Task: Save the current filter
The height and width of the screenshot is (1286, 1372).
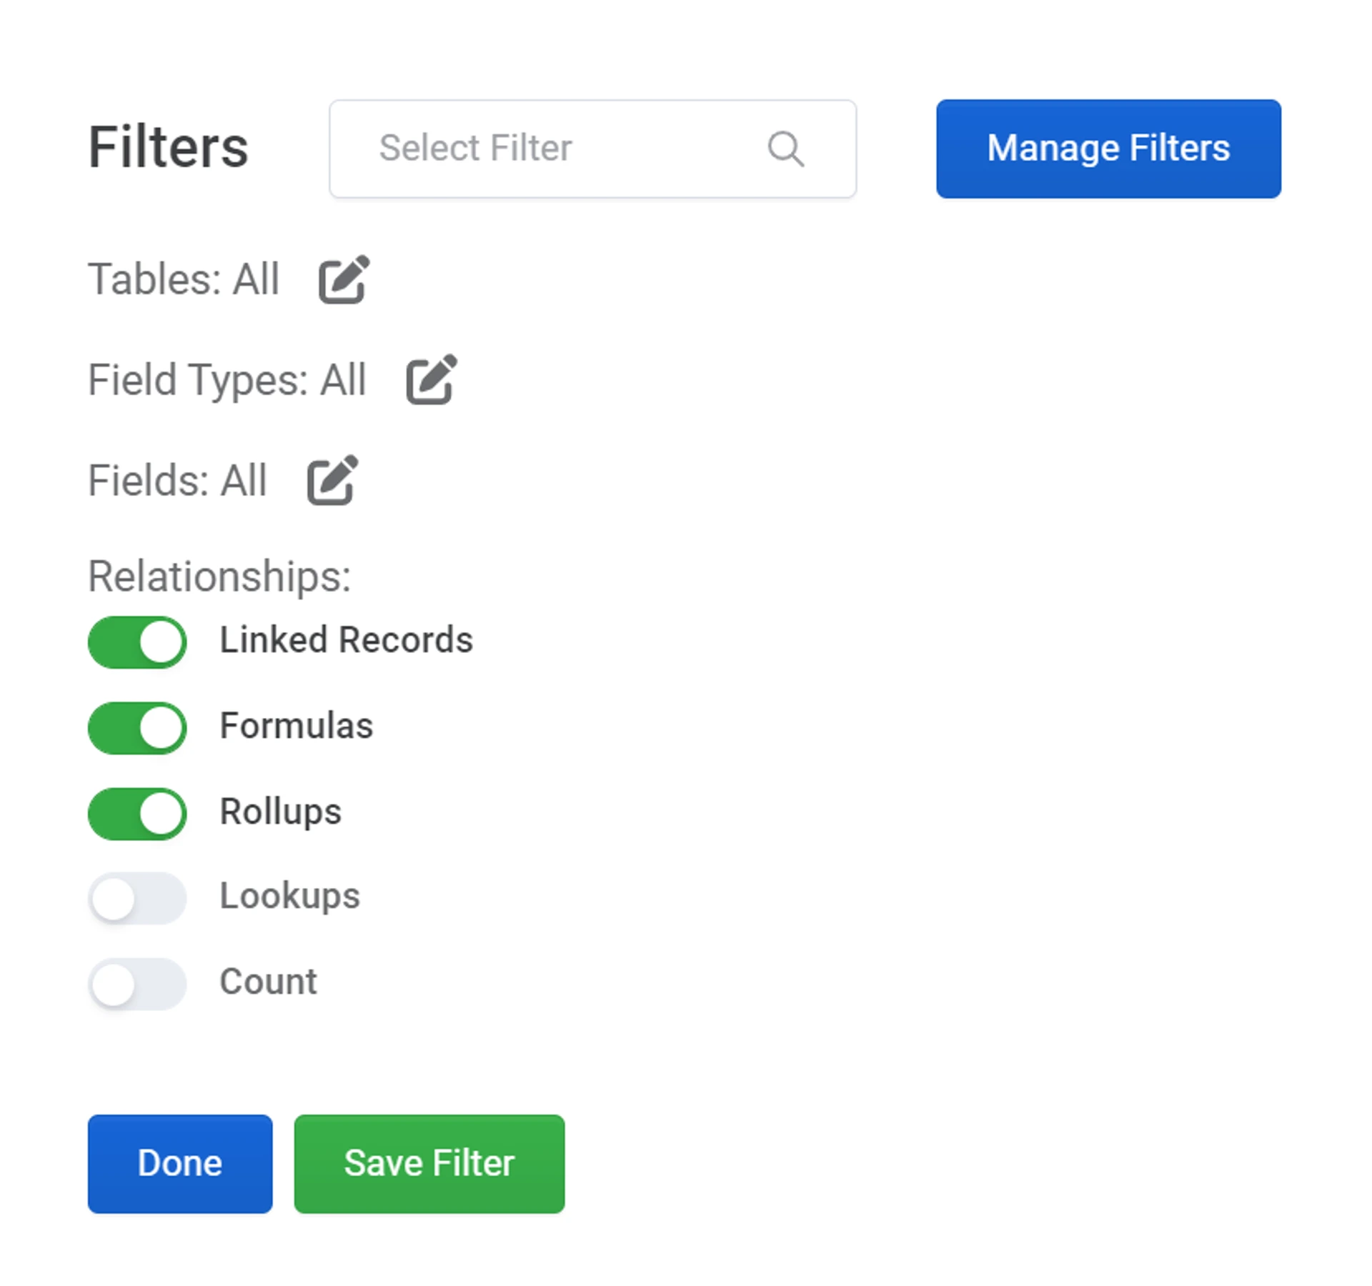Action: pos(429,1163)
